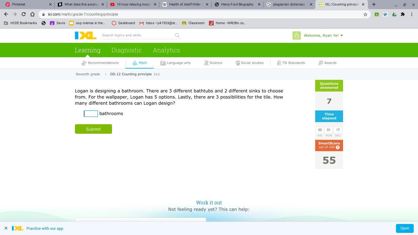Select the Science subject tab
This screenshot has height=235, width=418.
[x=213, y=63]
